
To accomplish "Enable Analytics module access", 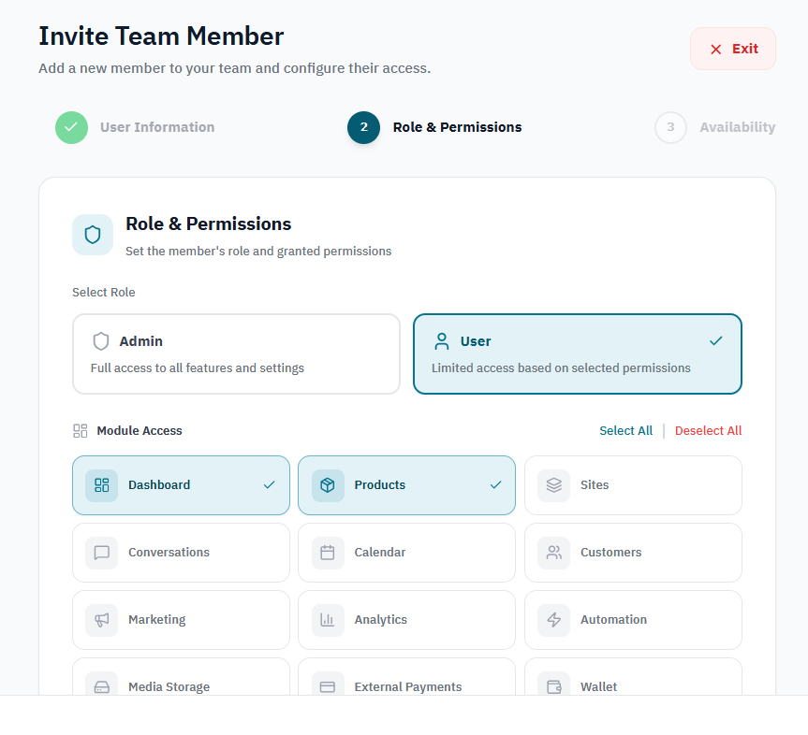I will coord(406,620).
